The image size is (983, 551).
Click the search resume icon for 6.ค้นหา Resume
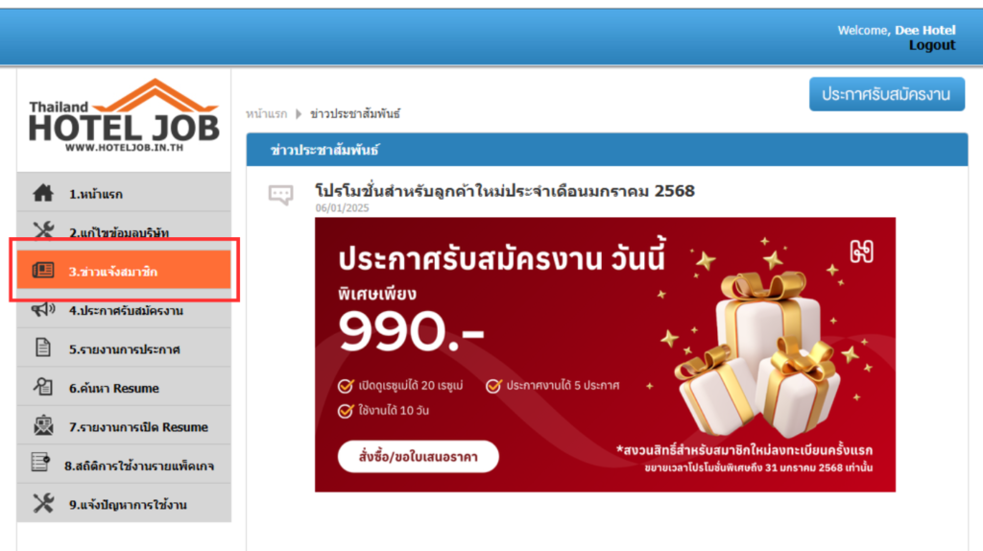coord(42,387)
